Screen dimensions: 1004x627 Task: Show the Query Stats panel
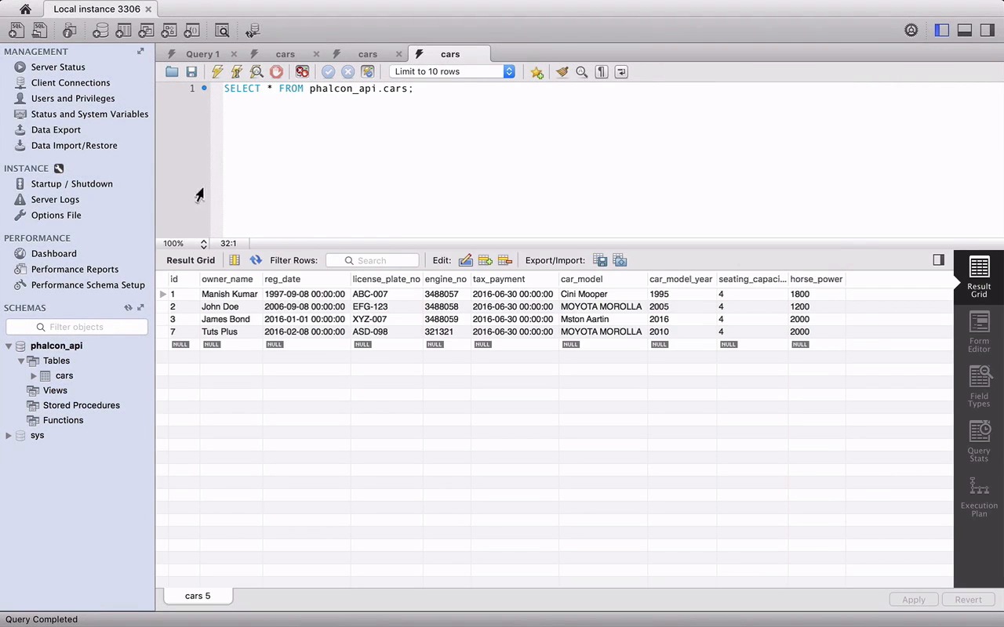(x=979, y=441)
